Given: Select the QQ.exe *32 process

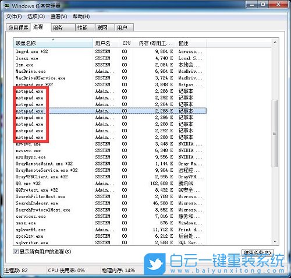Looking at the screenshot, I should tap(110, 184).
